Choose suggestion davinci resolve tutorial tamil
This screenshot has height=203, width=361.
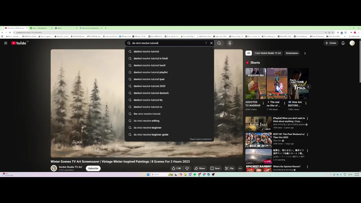[x=169, y=65]
